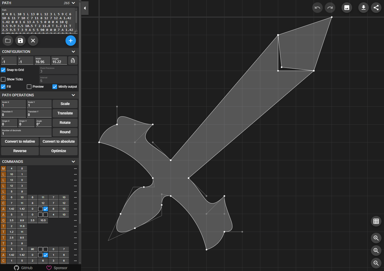Image resolution: width=384 pixels, height=271 pixels.
Task: Enable the Preview option
Action: [x=29, y=86]
